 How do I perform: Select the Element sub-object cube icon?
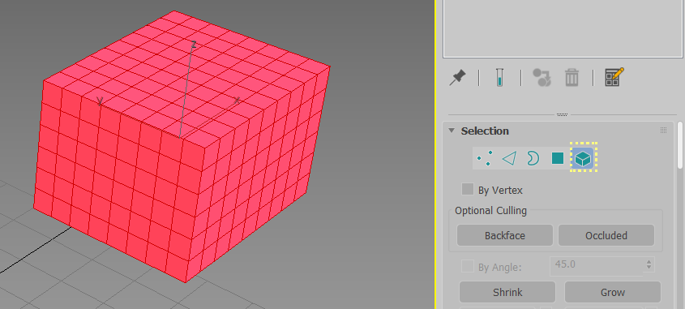583,158
